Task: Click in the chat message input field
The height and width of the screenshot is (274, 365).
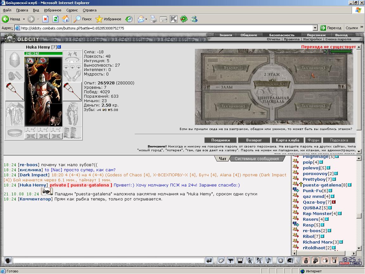Action: 108,260
